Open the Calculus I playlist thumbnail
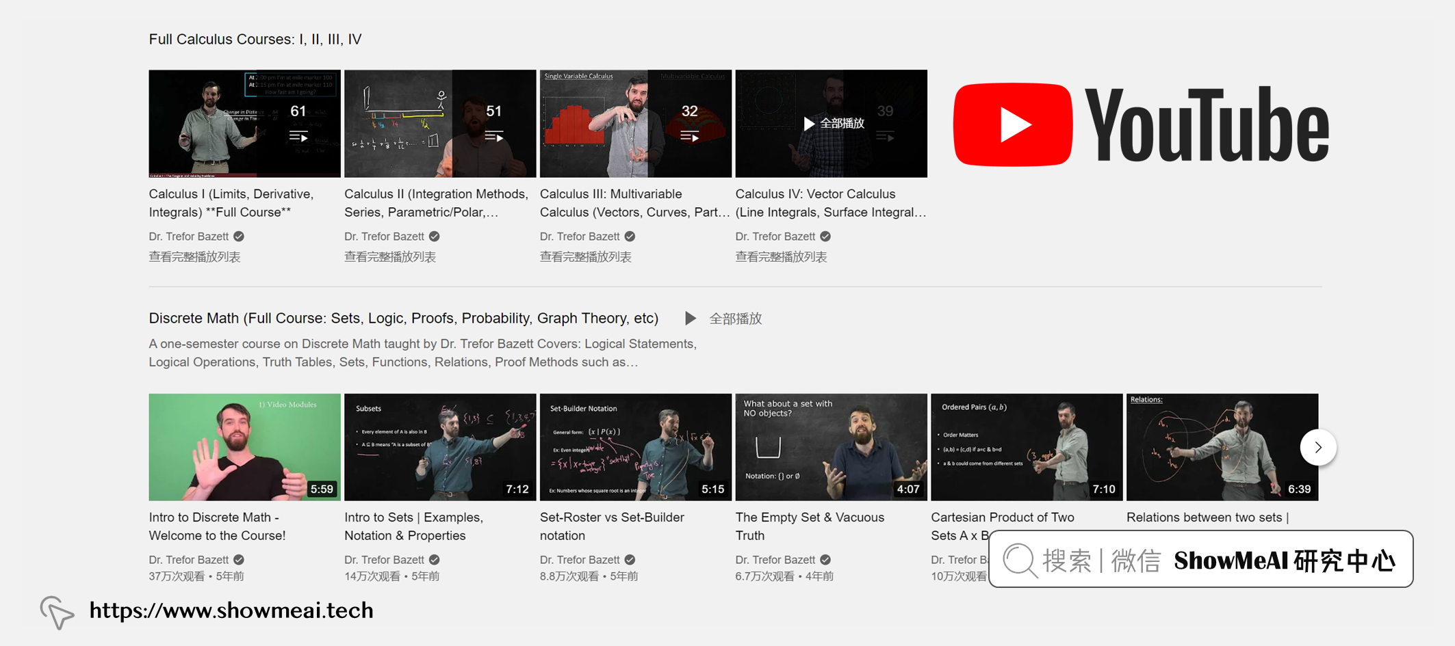 click(x=244, y=123)
